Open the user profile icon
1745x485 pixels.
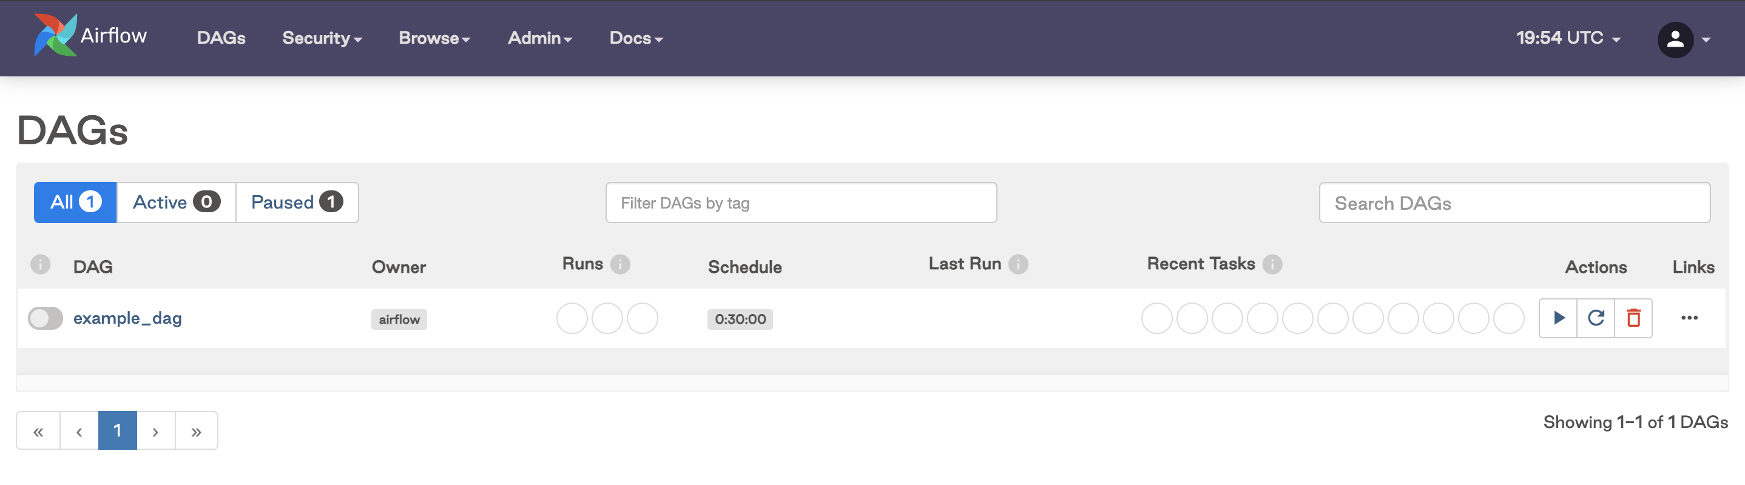point(1674,39)
